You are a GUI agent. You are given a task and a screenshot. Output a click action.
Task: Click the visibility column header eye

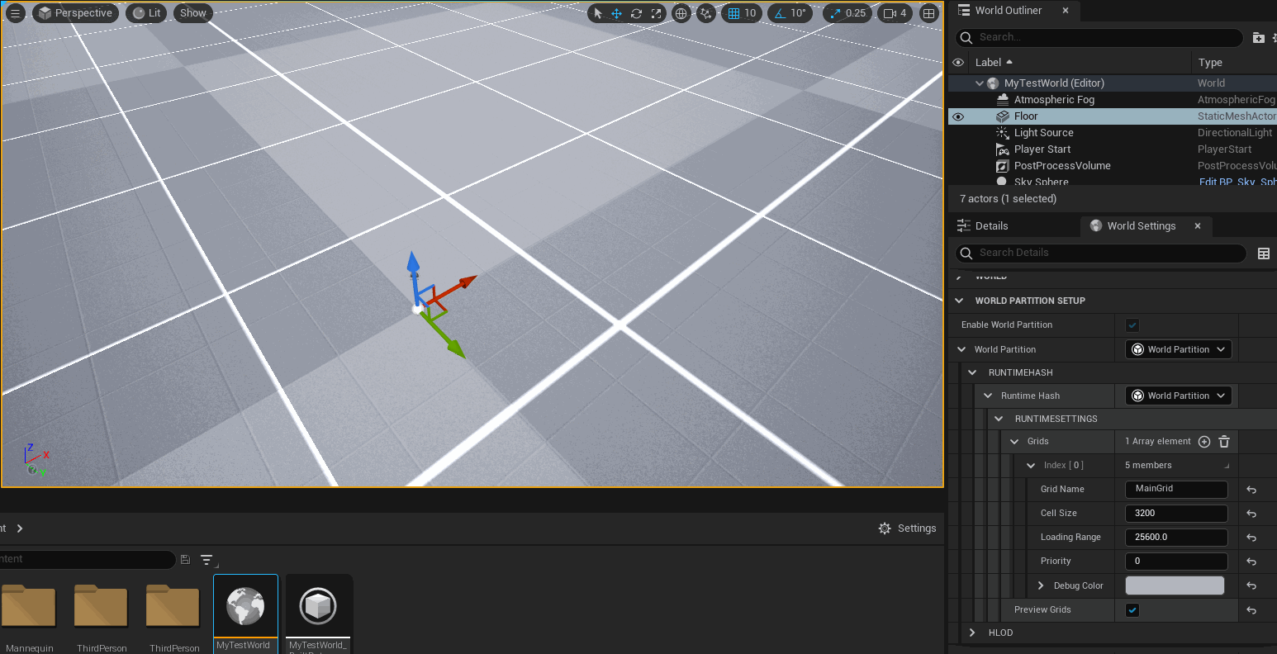[958, 63]
